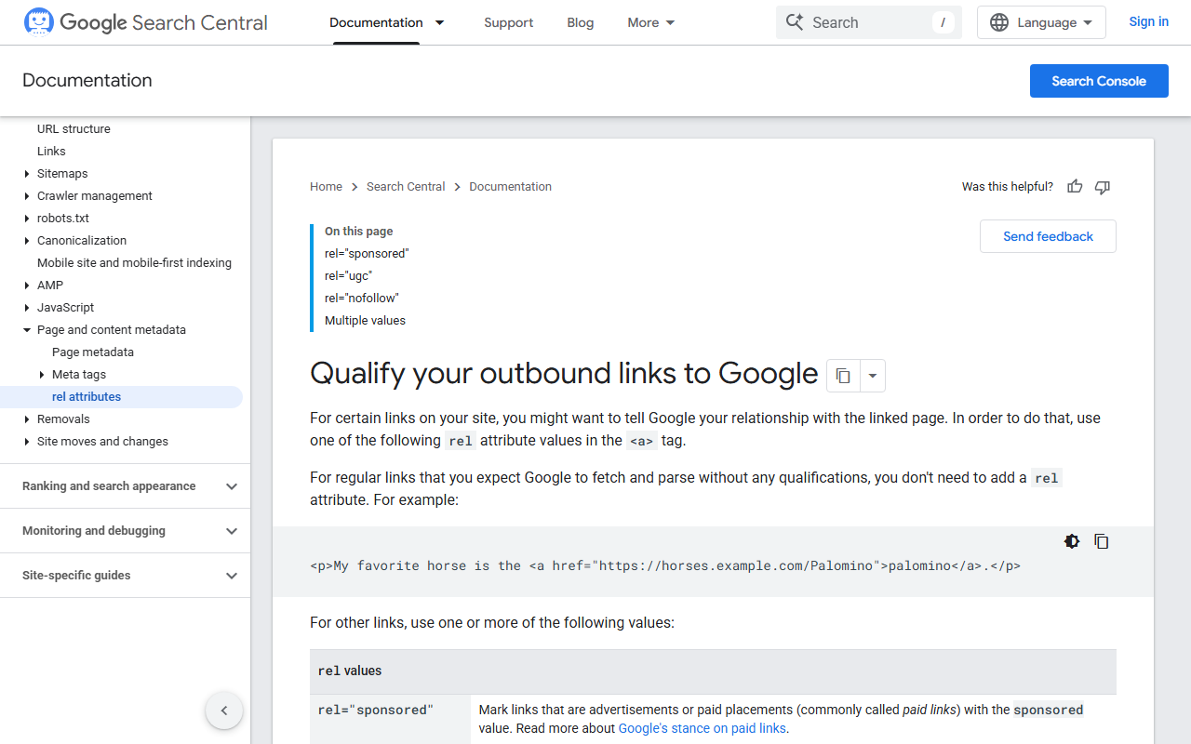Click the search sparkle magnifier icon

coord(794,22)
